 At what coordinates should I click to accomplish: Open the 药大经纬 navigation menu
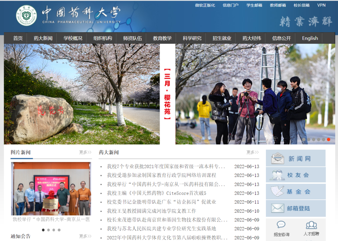click(x=252, y=38)
